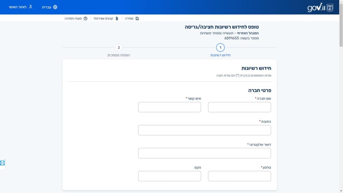This screenshot has width=343, height=193.
Task: Open the עברית language selector
Action: click(x=47, y=7)
